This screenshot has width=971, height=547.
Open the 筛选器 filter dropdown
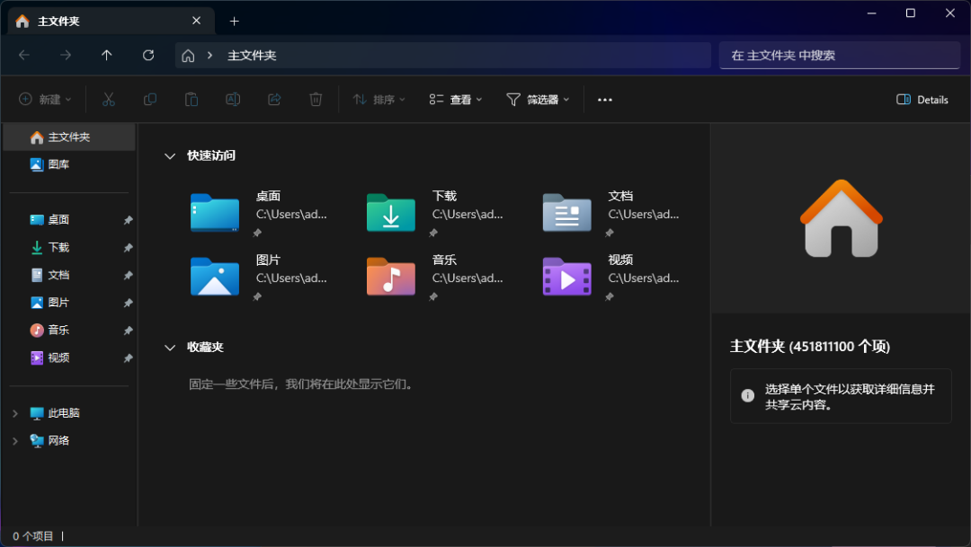538,100
